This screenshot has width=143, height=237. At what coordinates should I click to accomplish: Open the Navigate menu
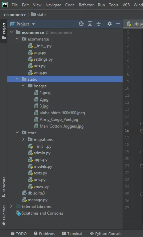click(53, 5)
